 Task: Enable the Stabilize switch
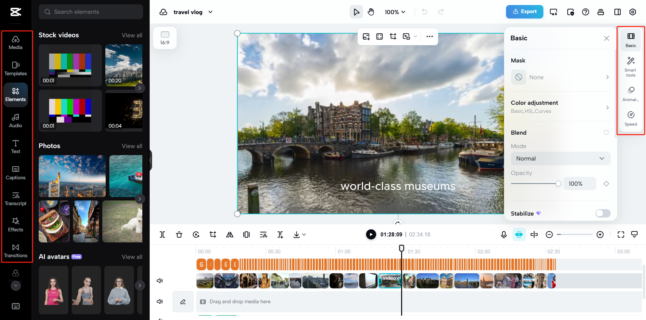(x=603, y=213)
